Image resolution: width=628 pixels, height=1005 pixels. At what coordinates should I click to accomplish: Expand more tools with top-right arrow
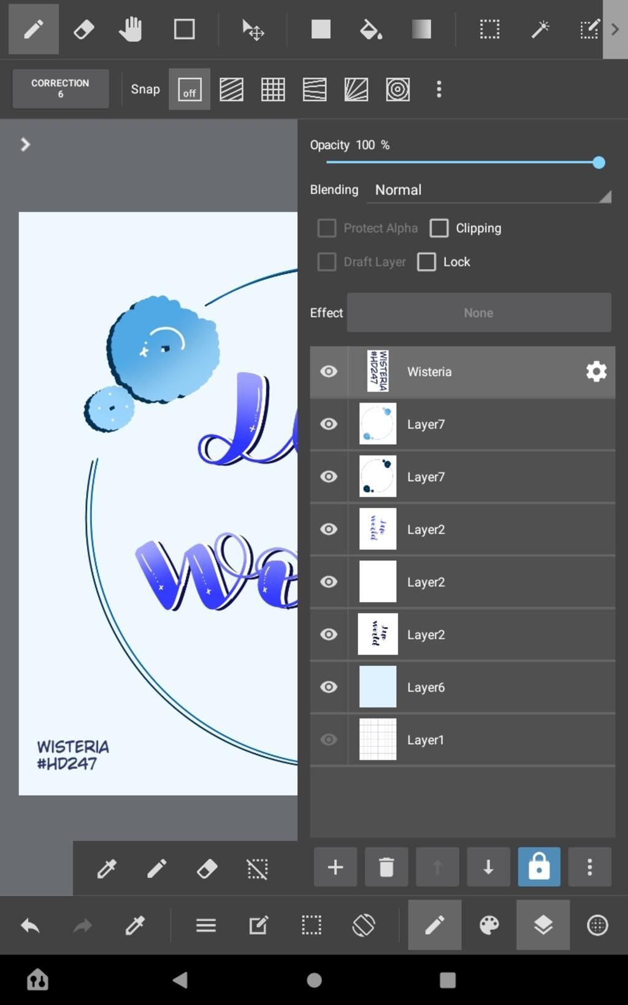click(x=615, y=29)
